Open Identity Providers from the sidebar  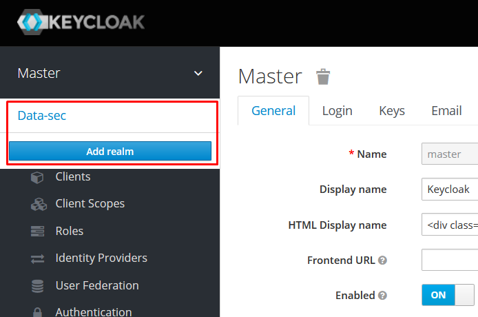click(101, 258)
